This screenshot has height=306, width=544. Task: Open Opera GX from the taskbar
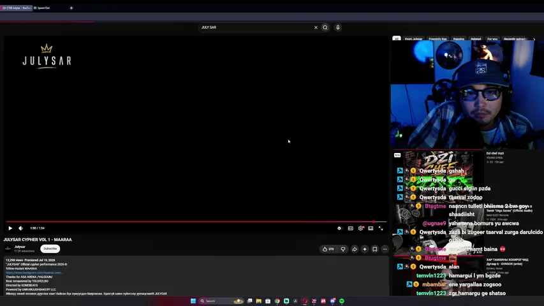pyautogui.click(x=305, y=301)
